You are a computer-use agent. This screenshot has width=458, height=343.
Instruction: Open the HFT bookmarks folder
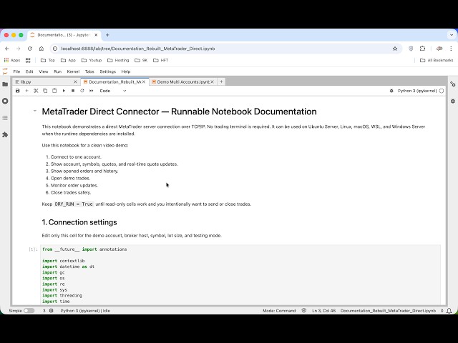point(161,60)
